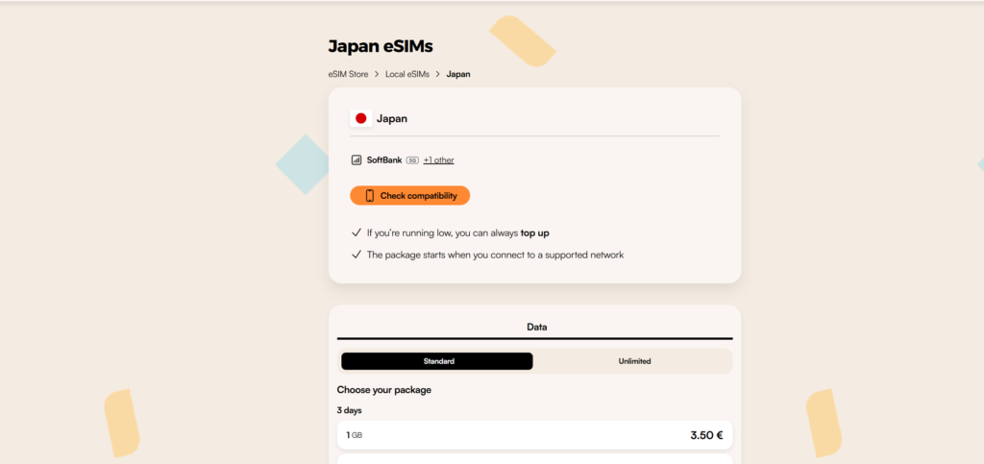984x464 pixels.
Task: Expand the "+1 other" networks list
Action: point(438,159)
